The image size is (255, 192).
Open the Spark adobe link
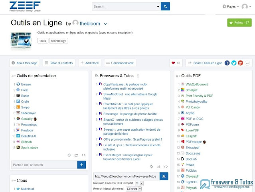tap(30, 147)
